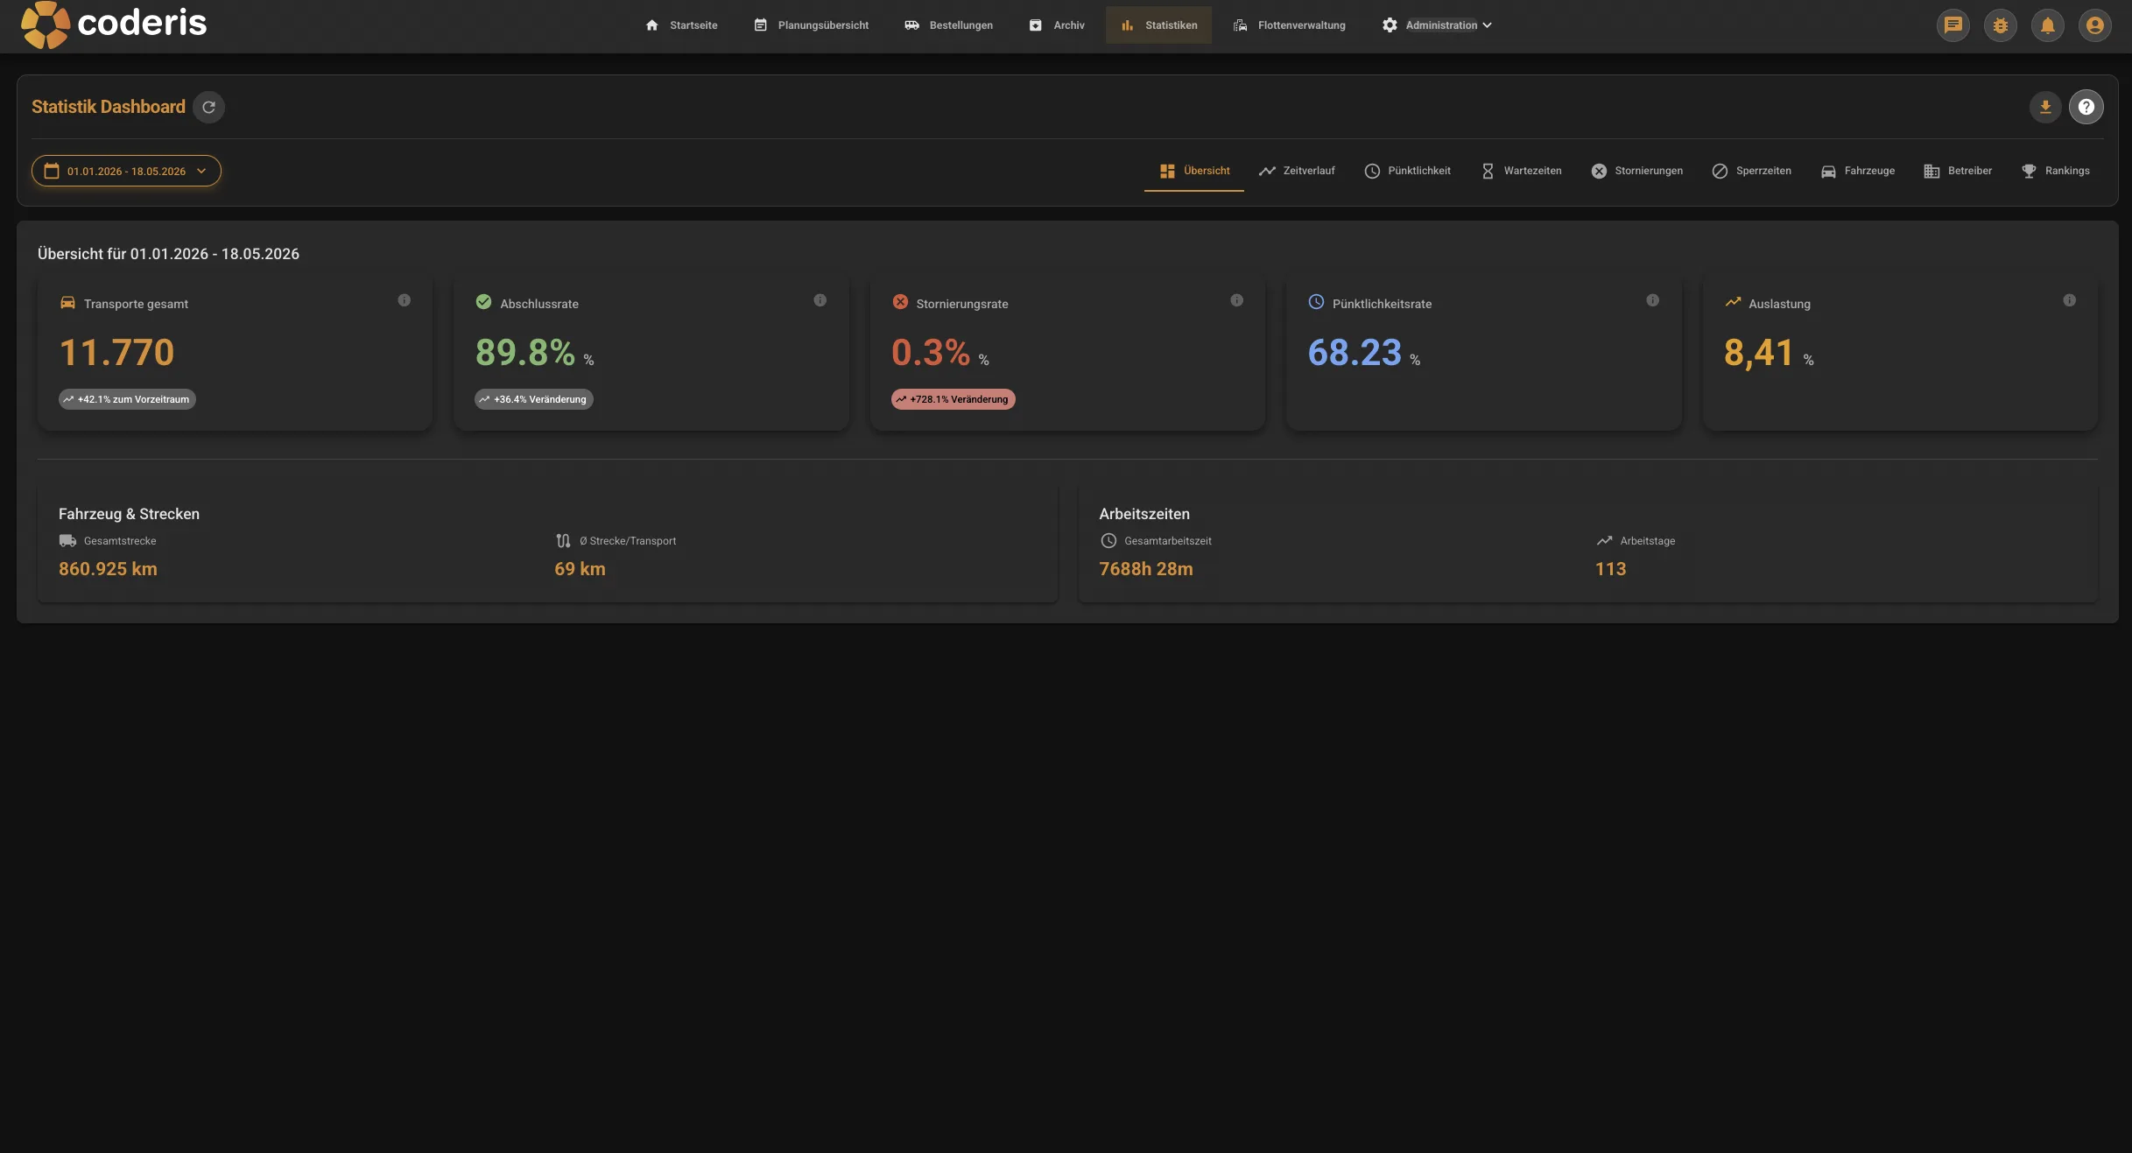Viewport: 2132px width, 1153px height.
Task: Open the user account menu
Action: click(2095, 25)
